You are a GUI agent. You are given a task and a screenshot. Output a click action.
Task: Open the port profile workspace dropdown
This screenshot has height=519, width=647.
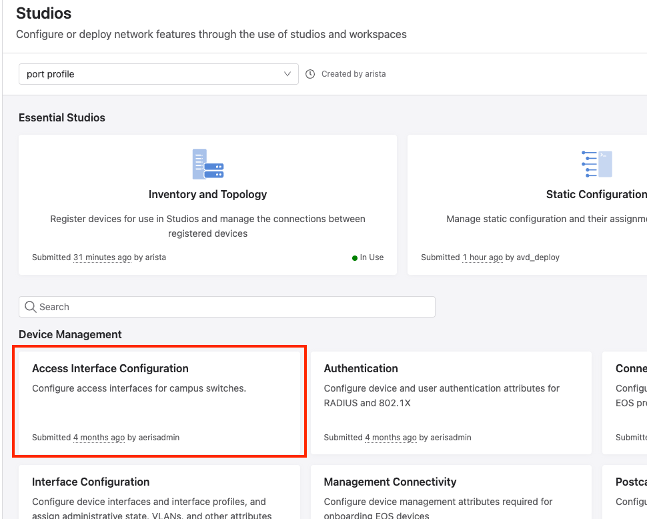(158, 74)
